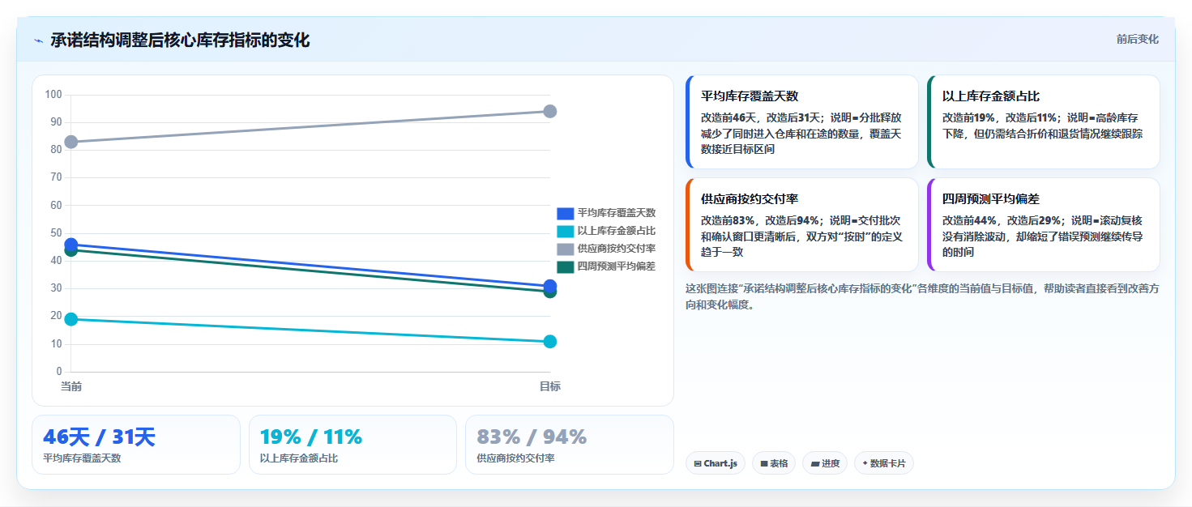
Task: Open the 平均库存覆盖天数 info card heading
Action: click(x=750, y=96)
